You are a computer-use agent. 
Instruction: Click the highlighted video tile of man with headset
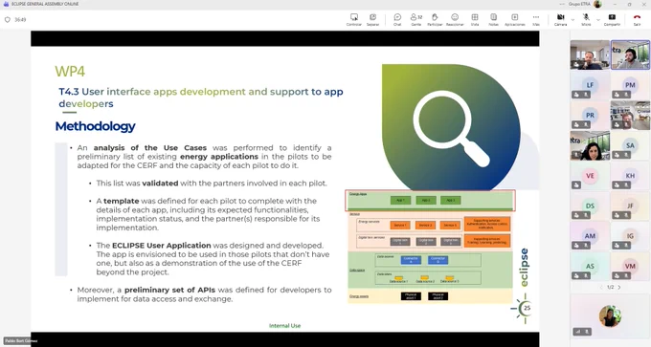(x=630, y=54)
